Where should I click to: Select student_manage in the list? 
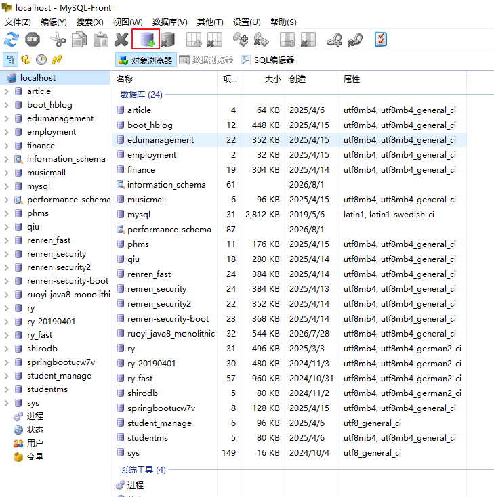click(289, 423)
